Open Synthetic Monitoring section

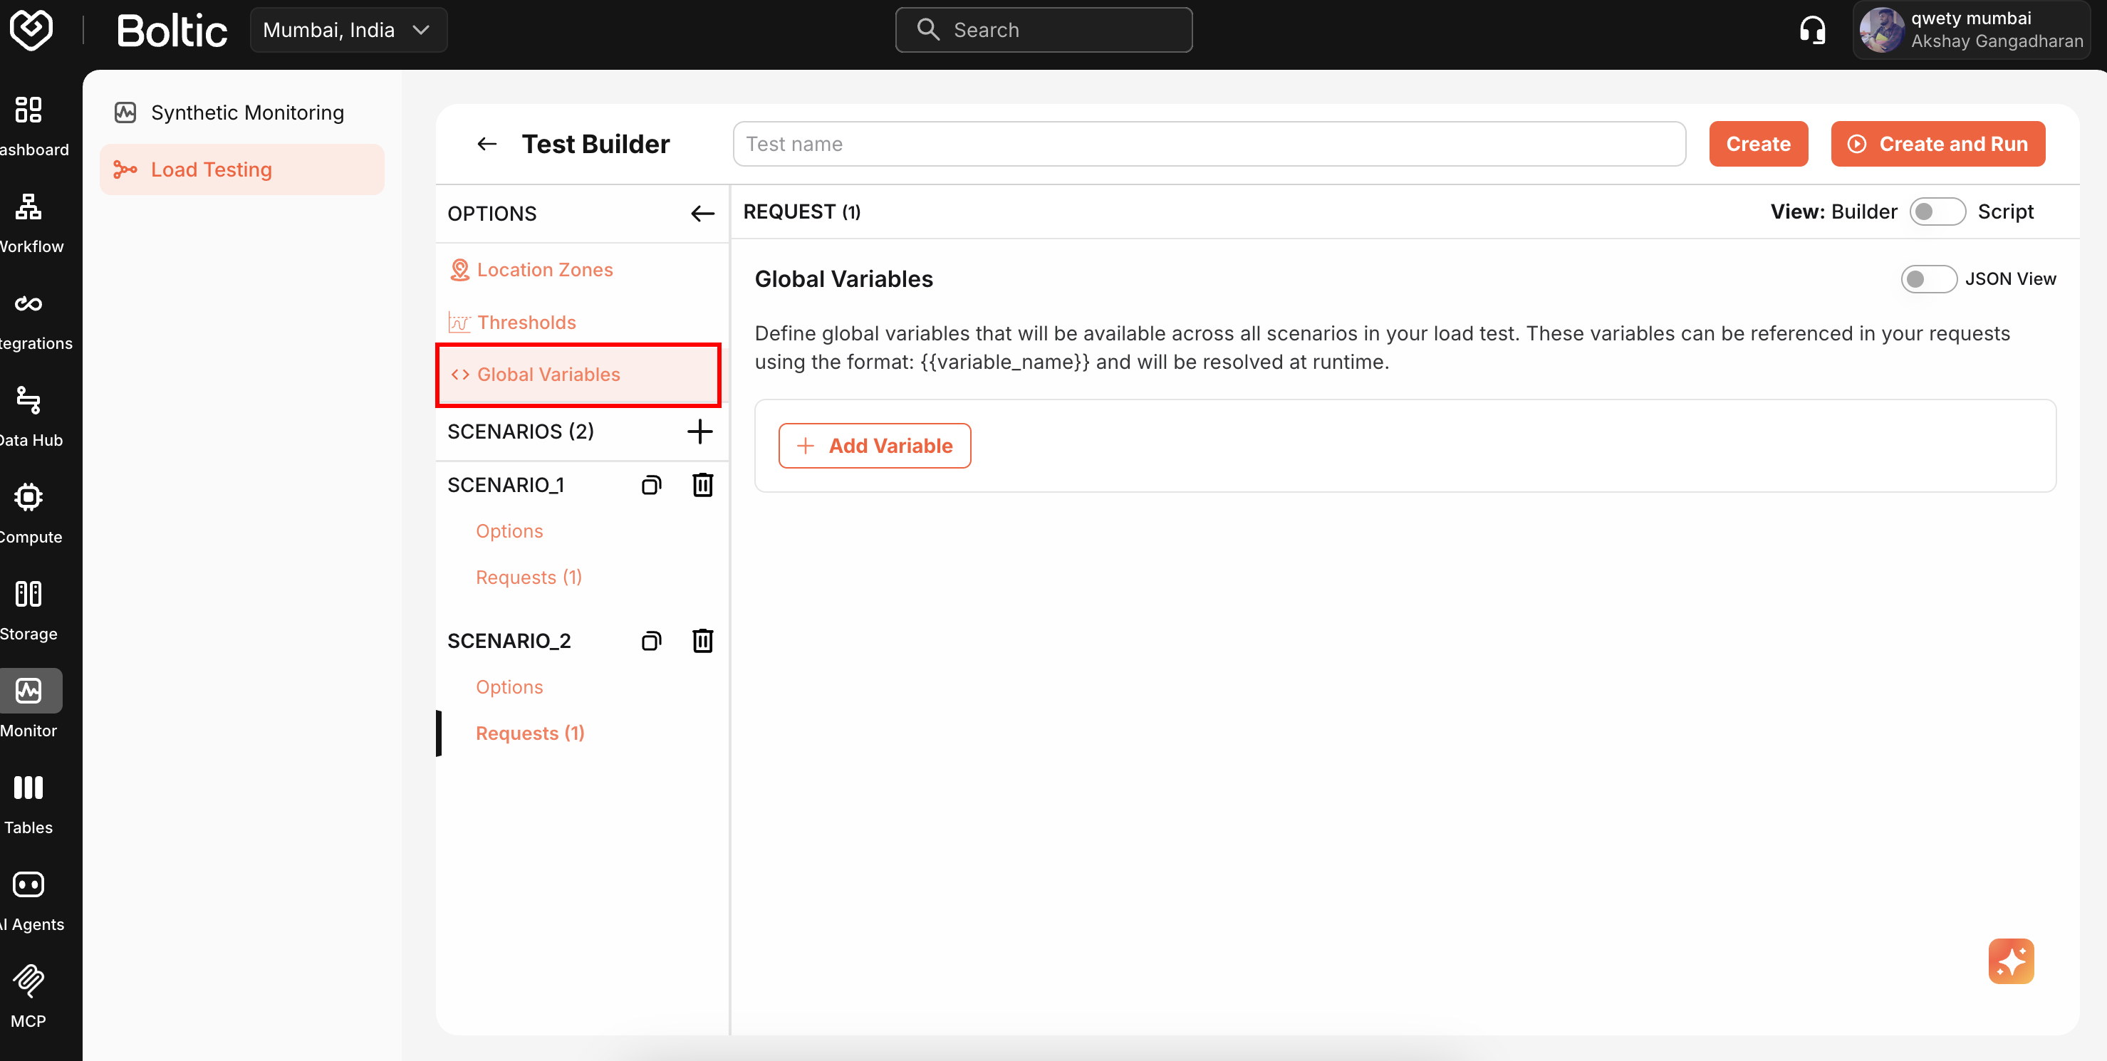(x=247, y=112)
